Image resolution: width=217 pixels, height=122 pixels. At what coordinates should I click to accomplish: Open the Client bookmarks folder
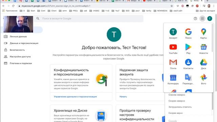click(x=52, y=11)
